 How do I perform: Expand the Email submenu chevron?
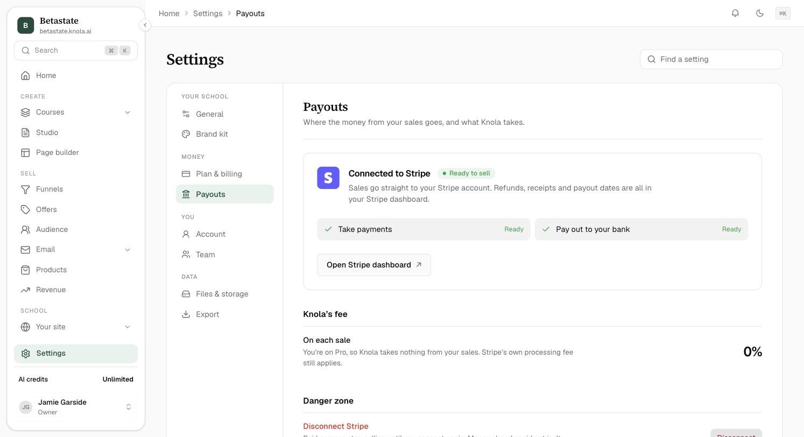coord(128,249)
